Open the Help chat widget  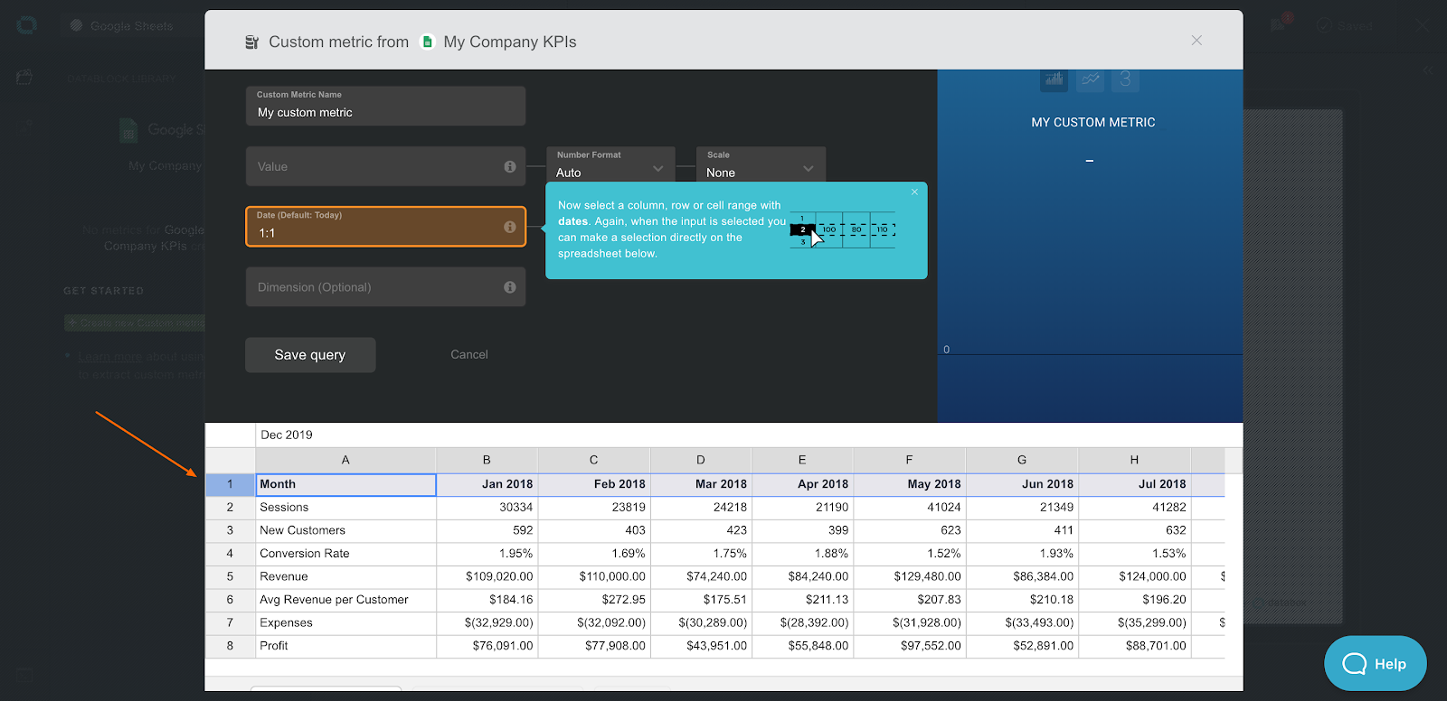click(x=1375, y=664)
